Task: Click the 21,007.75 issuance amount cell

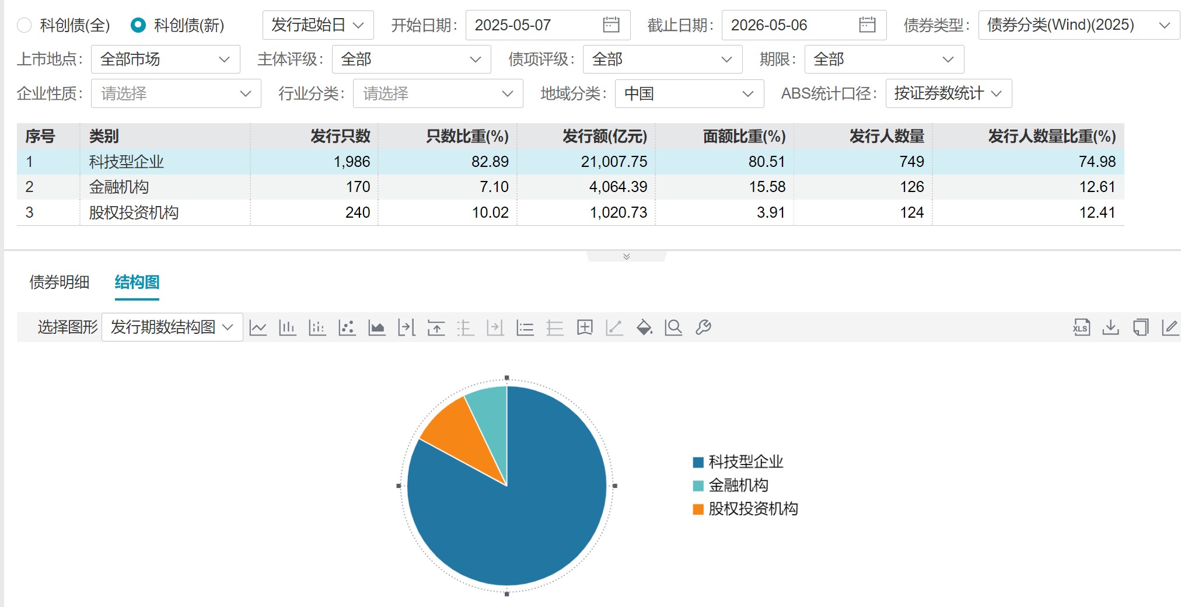Action: pyautogui.click(x=614, y=162)
